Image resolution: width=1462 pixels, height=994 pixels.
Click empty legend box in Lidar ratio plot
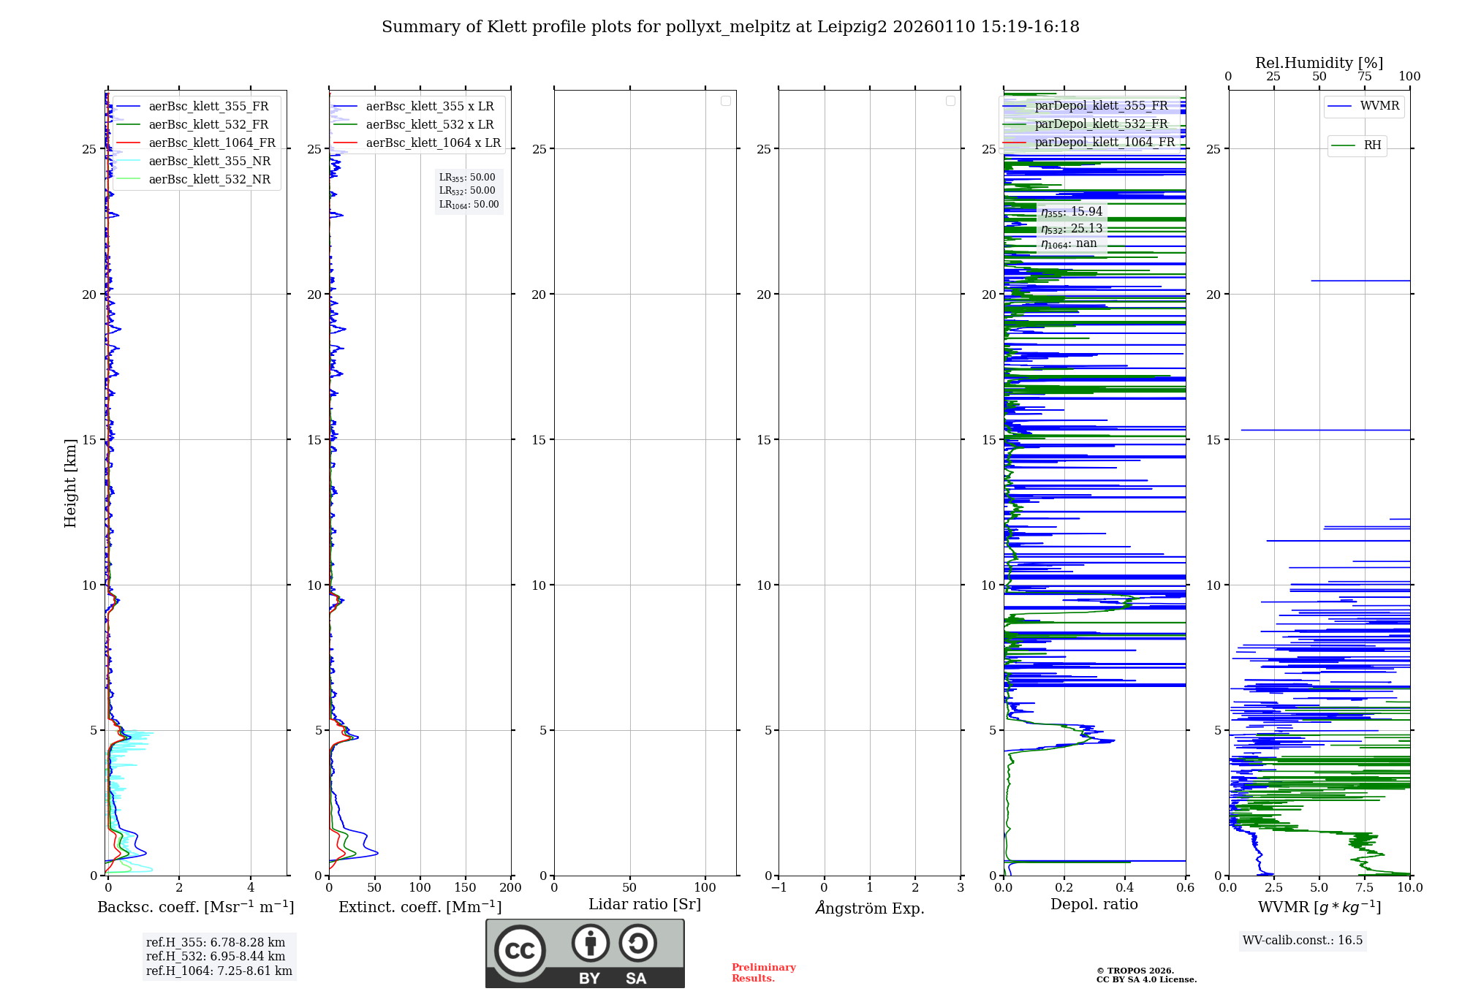pos(726,101)
